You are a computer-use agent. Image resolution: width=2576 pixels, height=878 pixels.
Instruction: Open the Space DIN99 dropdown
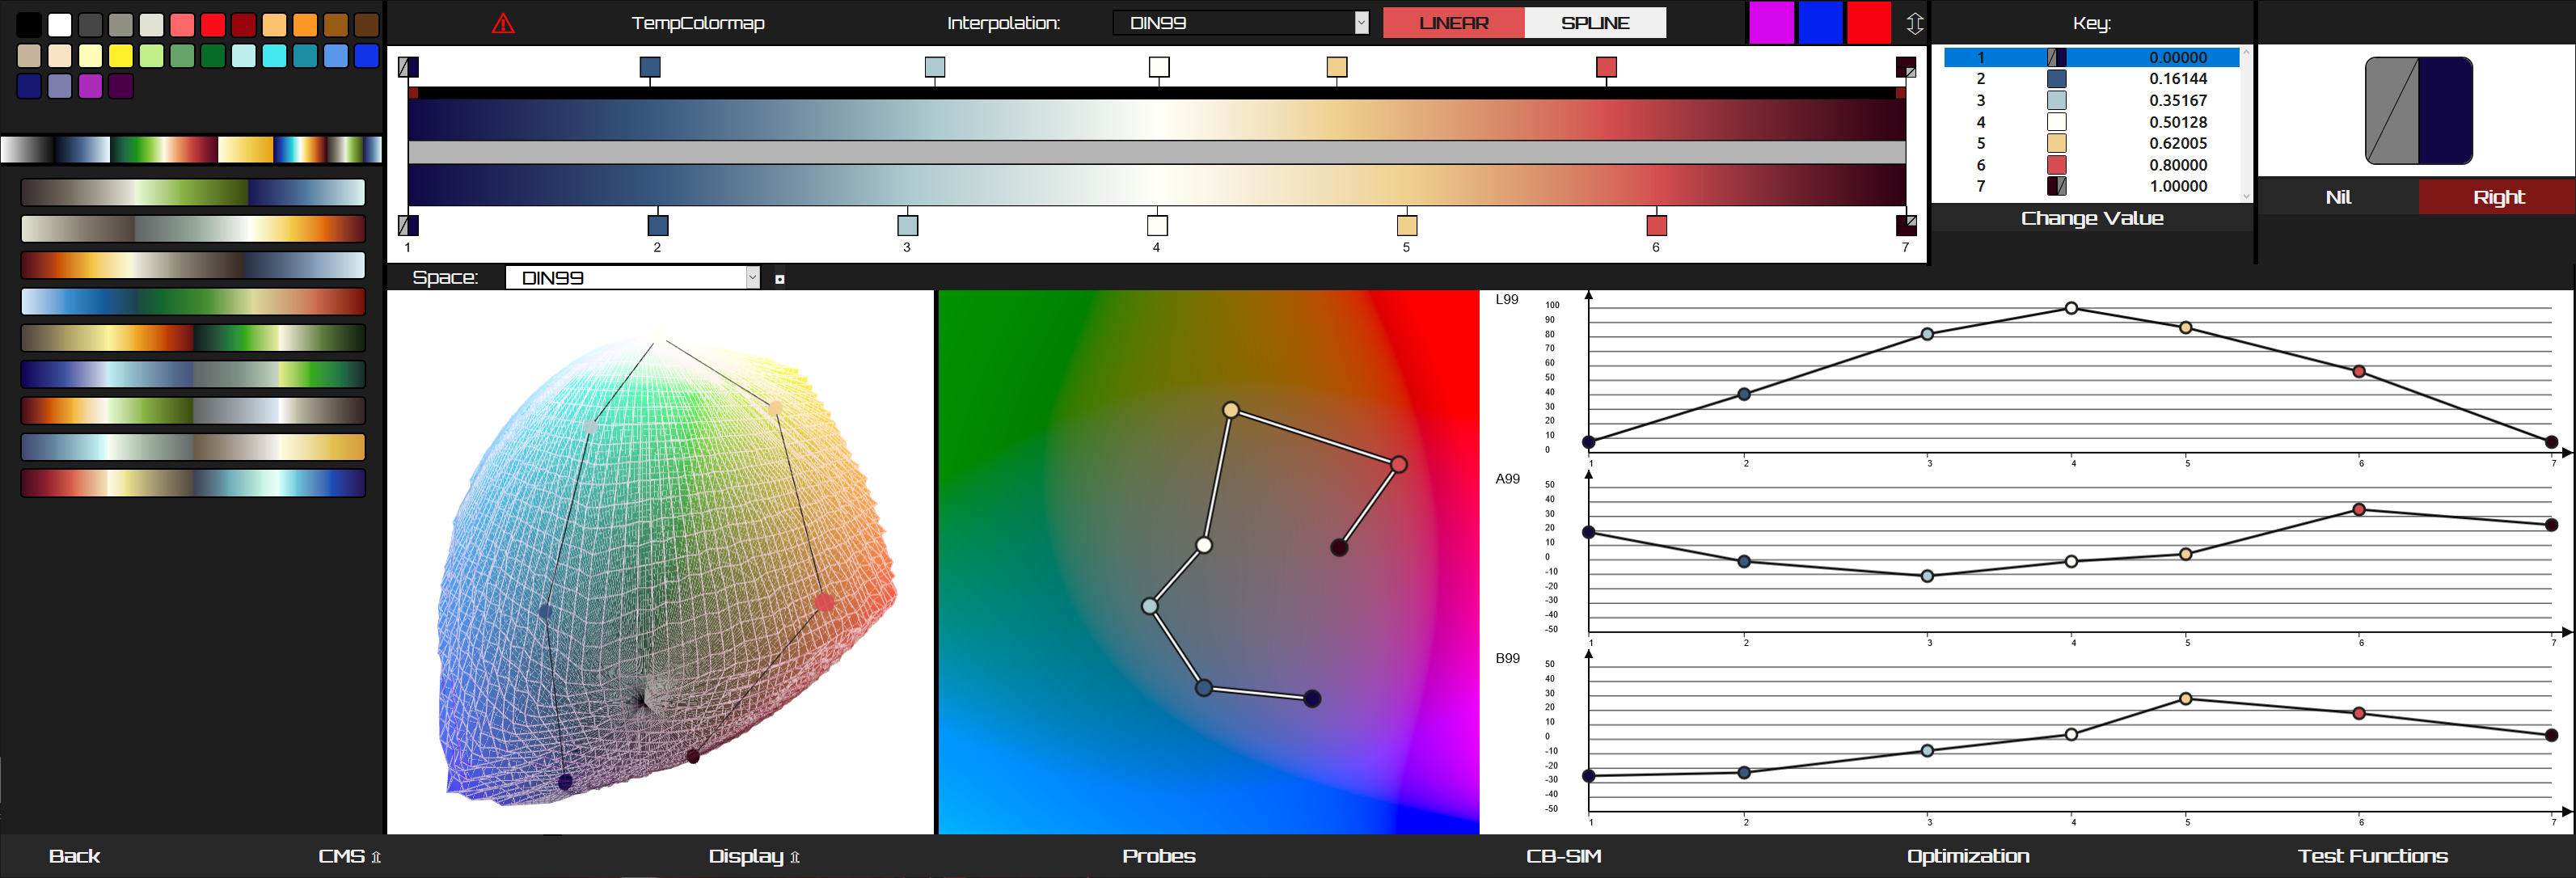[633, 278]
